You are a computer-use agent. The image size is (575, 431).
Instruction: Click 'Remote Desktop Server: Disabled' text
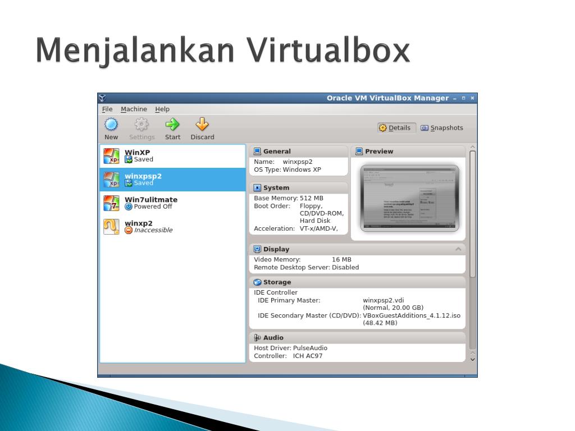(306, 268)
